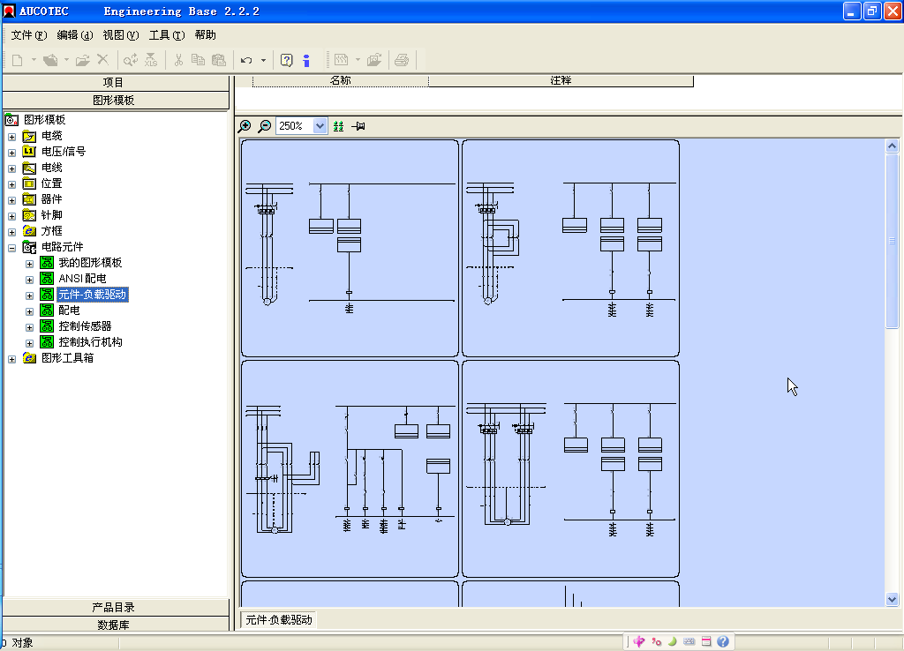Viewport: 904px width, 651px height.
Task: Open the 帮助 menu
Action: pyautogui.click(x=205, y=35)
